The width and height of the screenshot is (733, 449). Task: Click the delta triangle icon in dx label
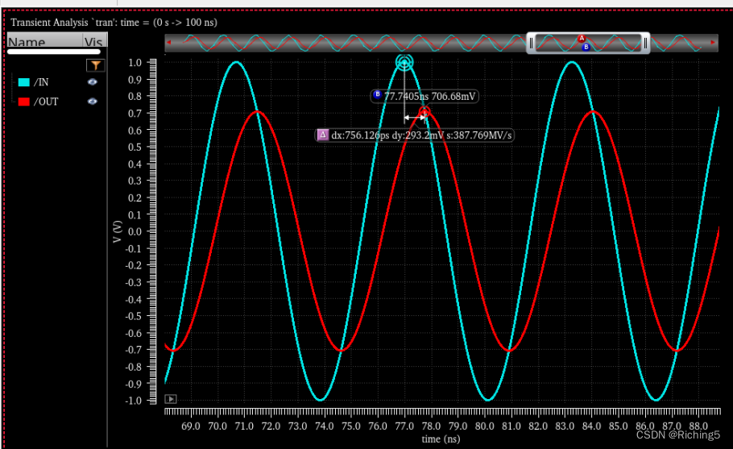pos(322,135)
